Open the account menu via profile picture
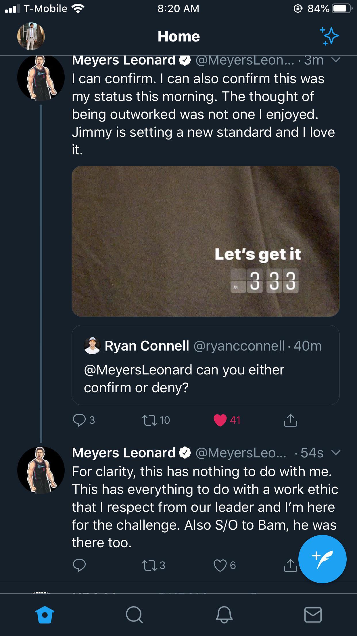The width and height of the screenshot is (357, 636). pyautogui.click(x=31, y=36)
